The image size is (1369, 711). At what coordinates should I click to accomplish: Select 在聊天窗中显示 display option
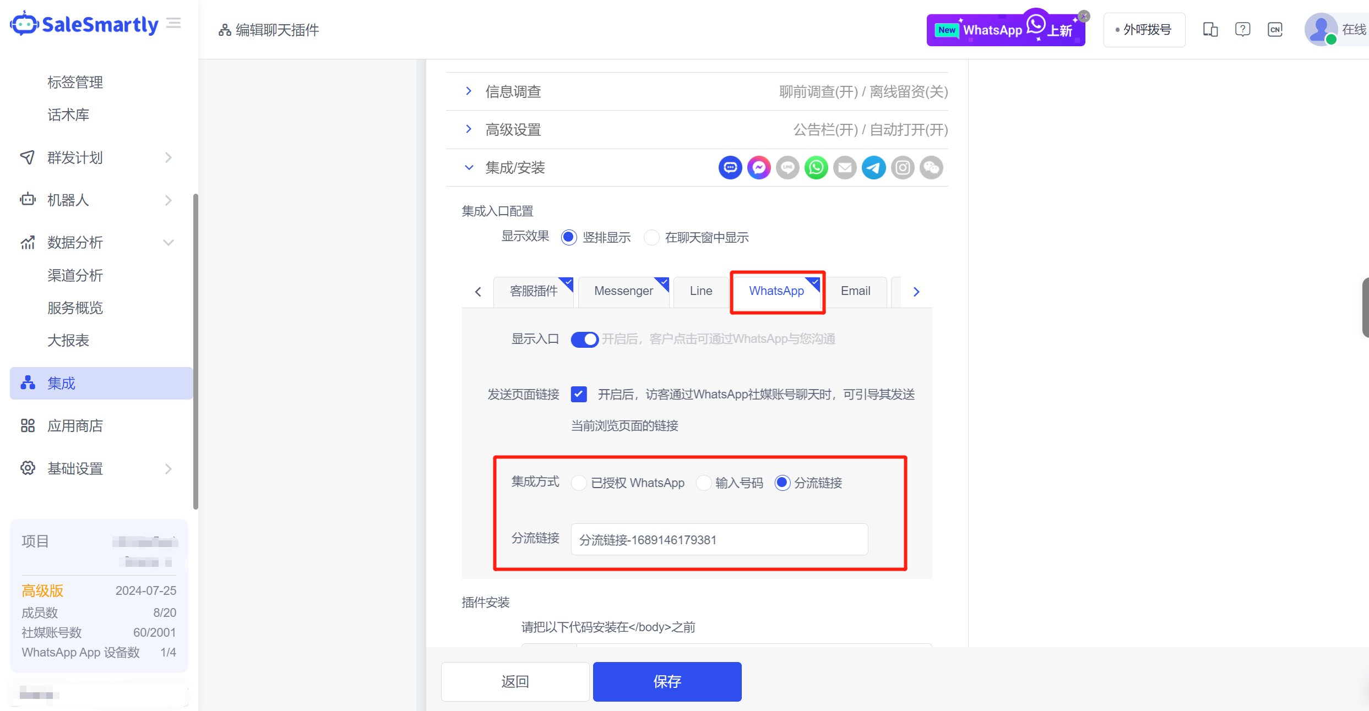(x=652, y=238)
